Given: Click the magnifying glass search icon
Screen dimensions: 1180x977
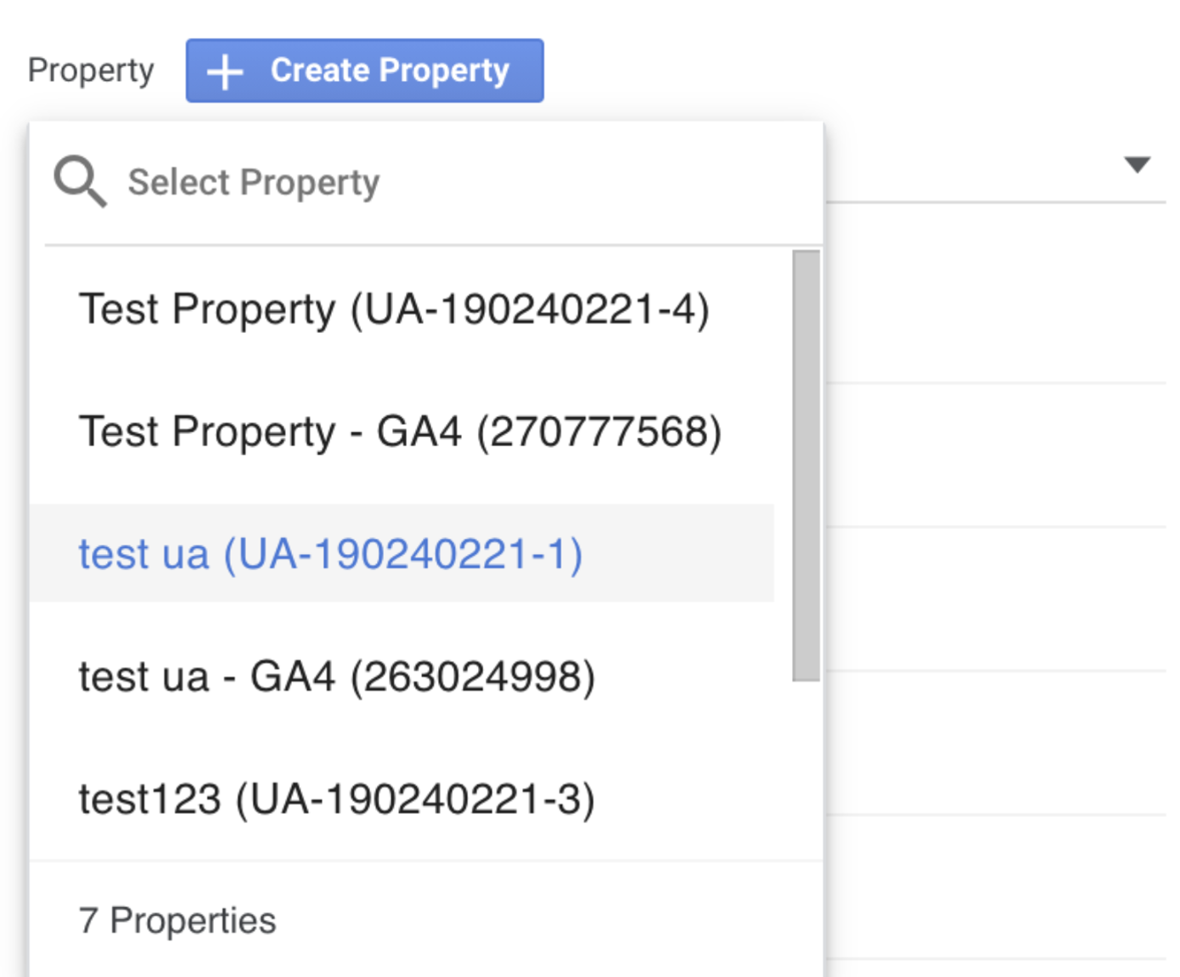Looking at the screenshot, I should point(80,181).
